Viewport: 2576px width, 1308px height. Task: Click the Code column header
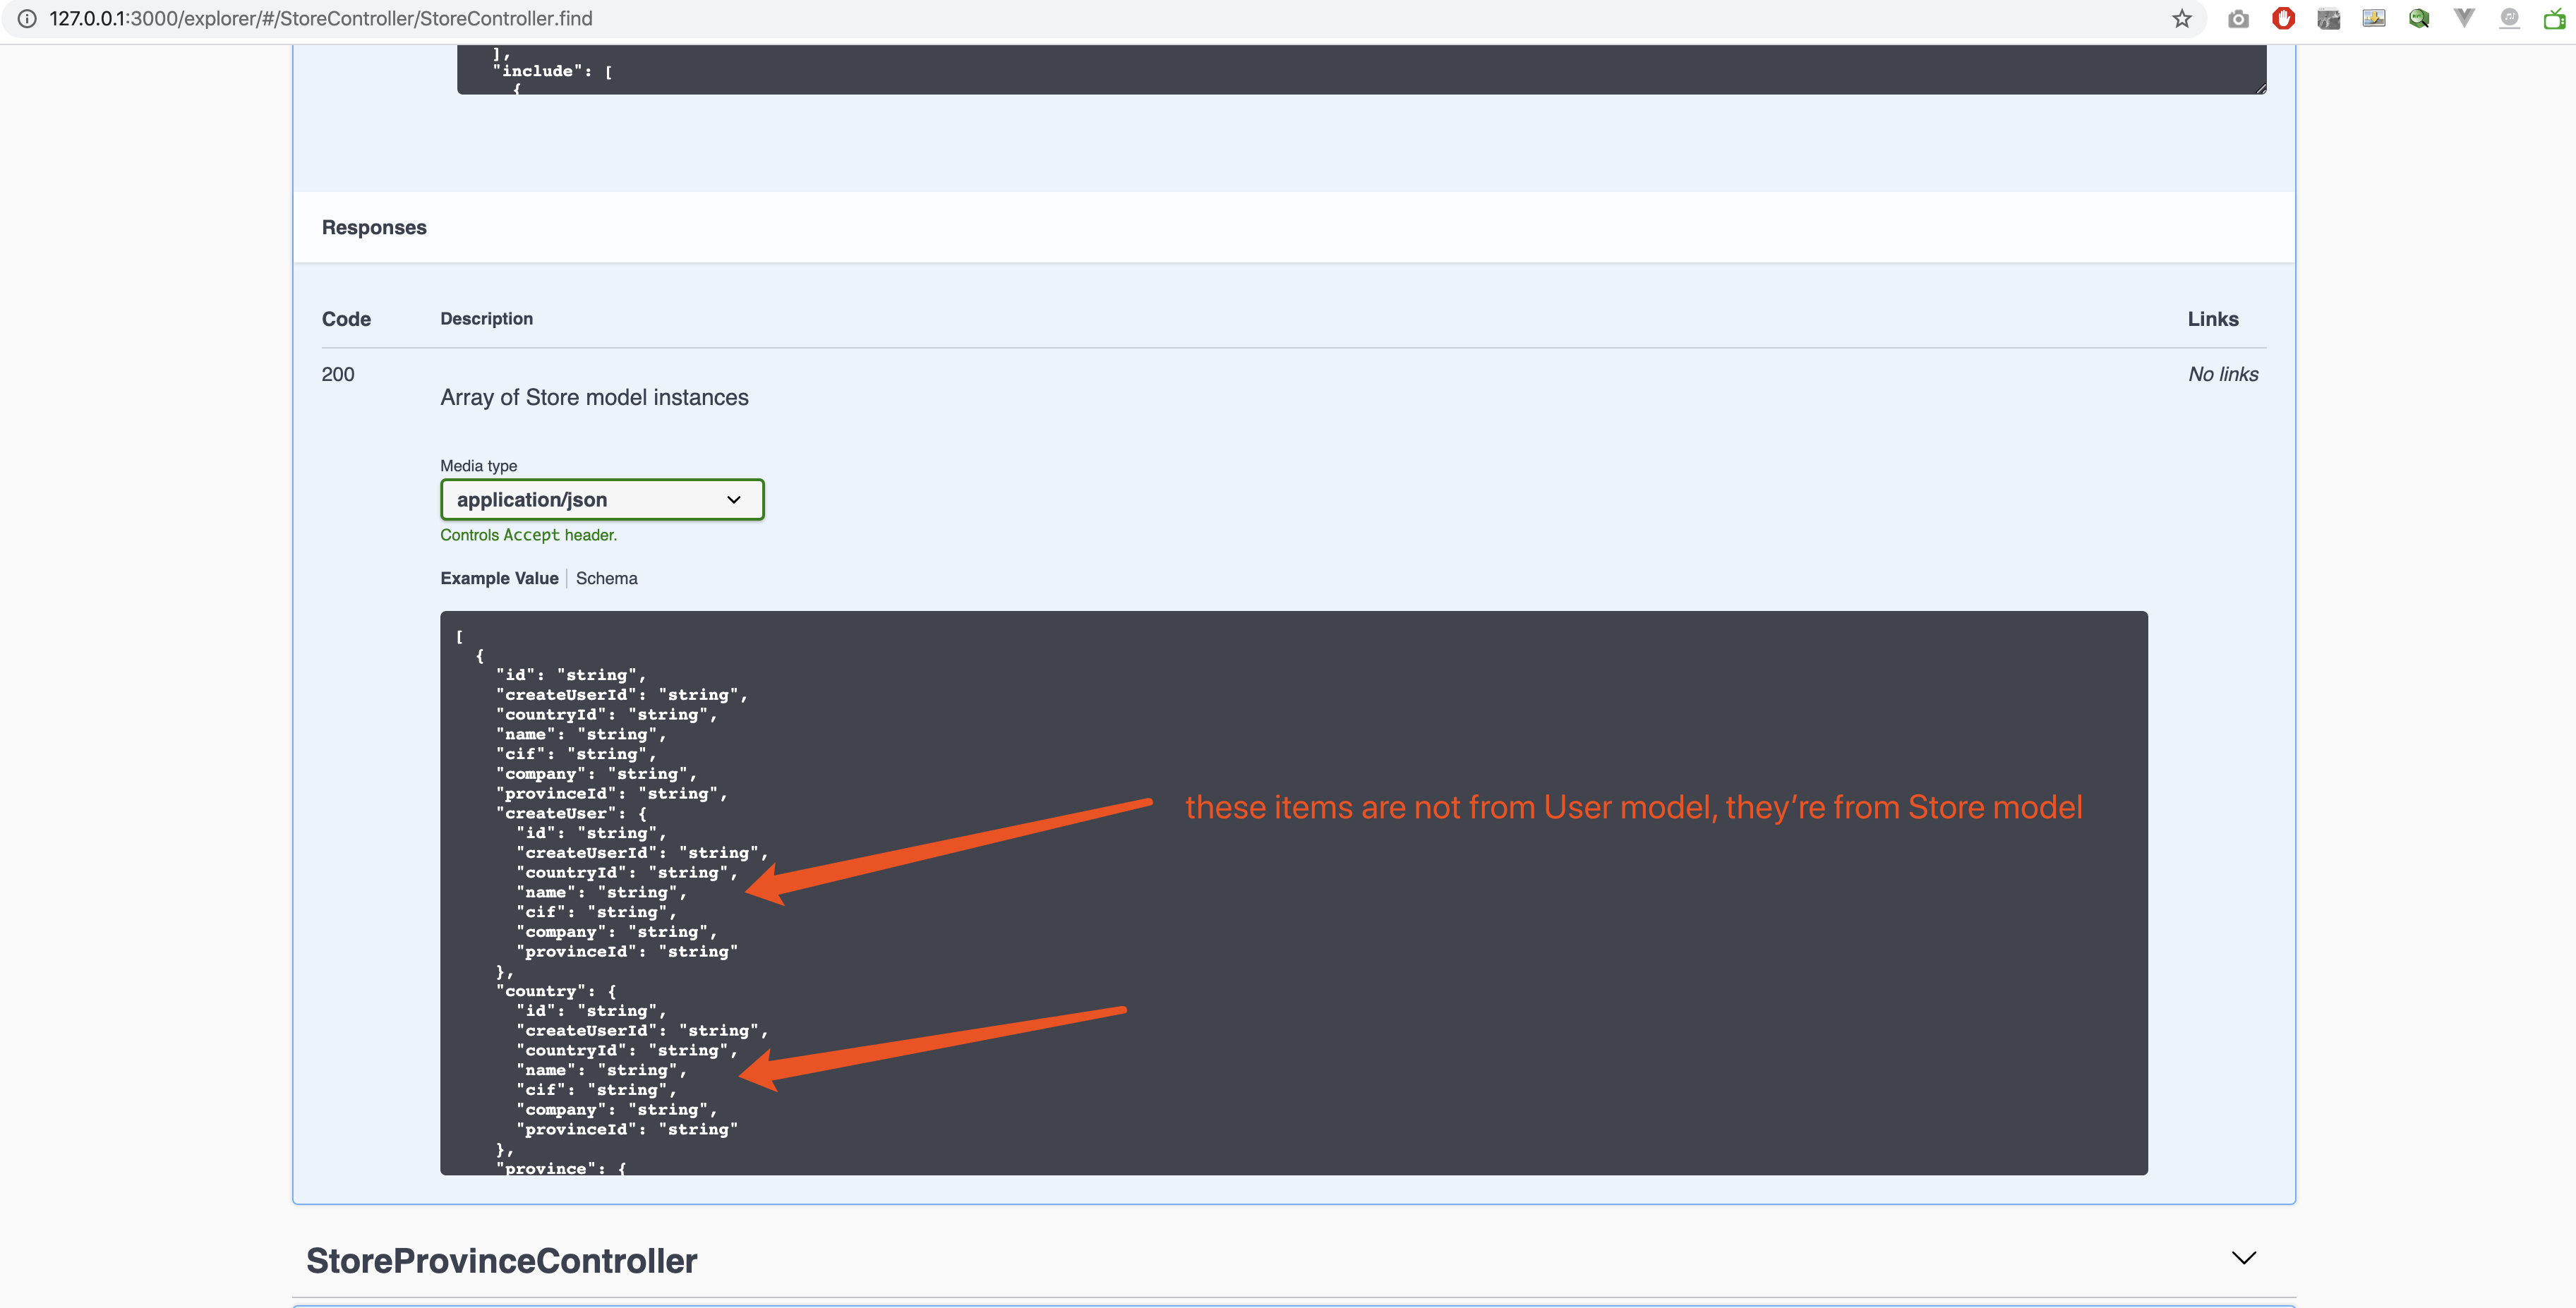tap(346, 319)
